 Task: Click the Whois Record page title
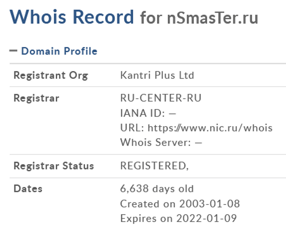click(x=72, y=17)
